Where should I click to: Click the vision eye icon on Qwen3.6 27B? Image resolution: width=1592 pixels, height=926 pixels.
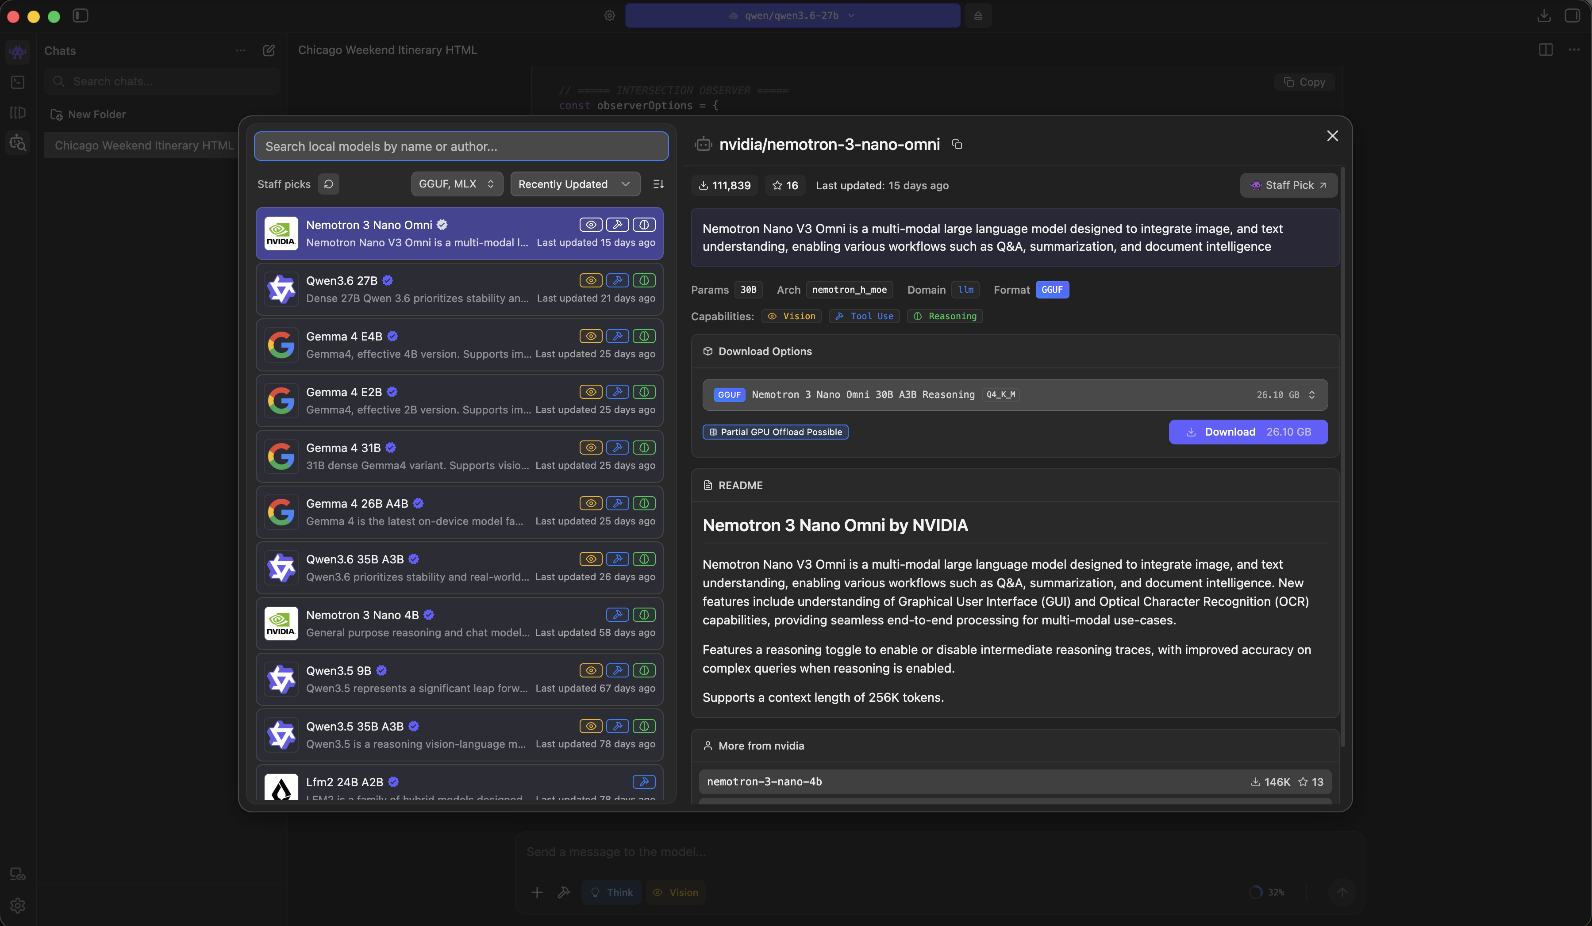(591, 280)
